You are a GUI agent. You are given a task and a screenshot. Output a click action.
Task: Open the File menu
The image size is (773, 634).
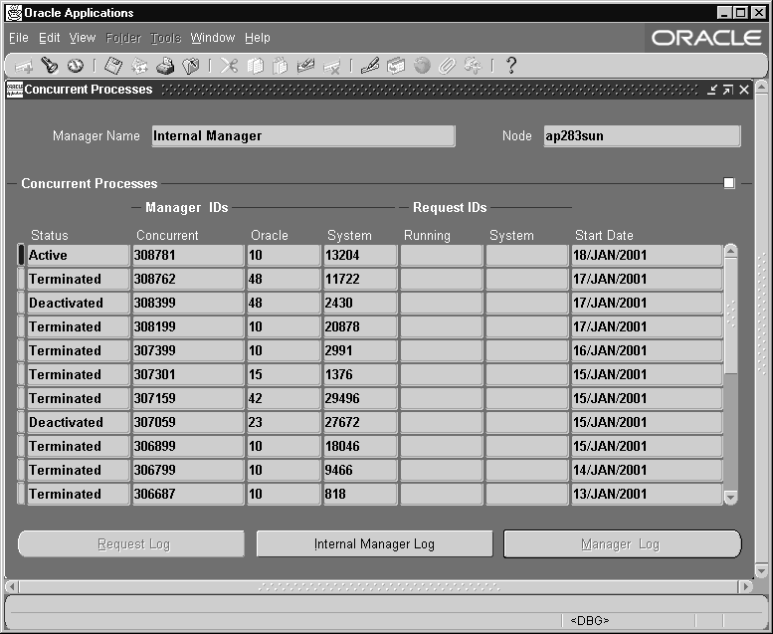coord(19,38)
